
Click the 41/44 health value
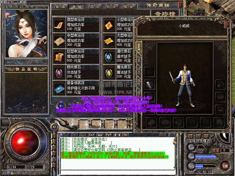(11, 167)
